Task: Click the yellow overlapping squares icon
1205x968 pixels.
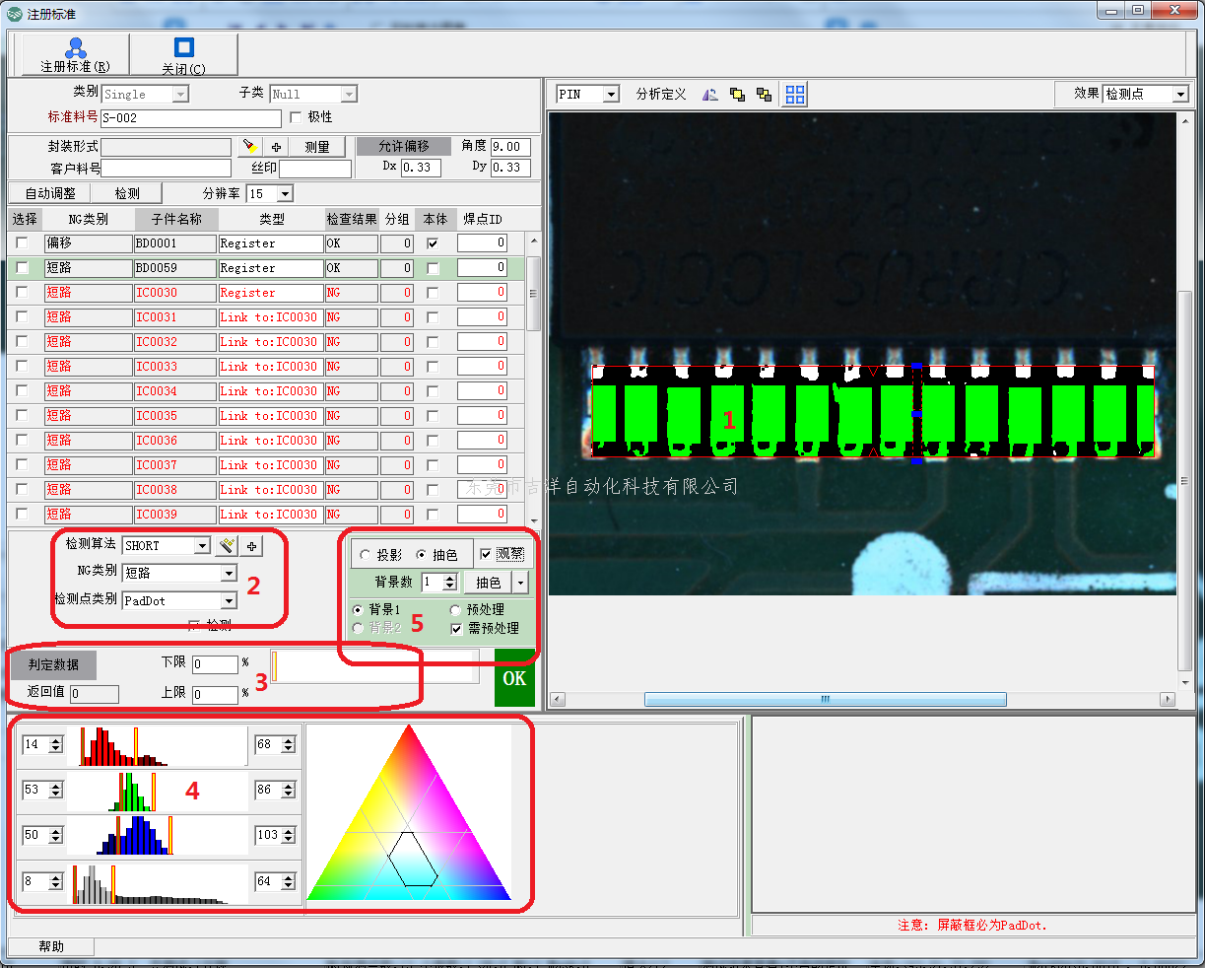Action: (x=764, y=95)
